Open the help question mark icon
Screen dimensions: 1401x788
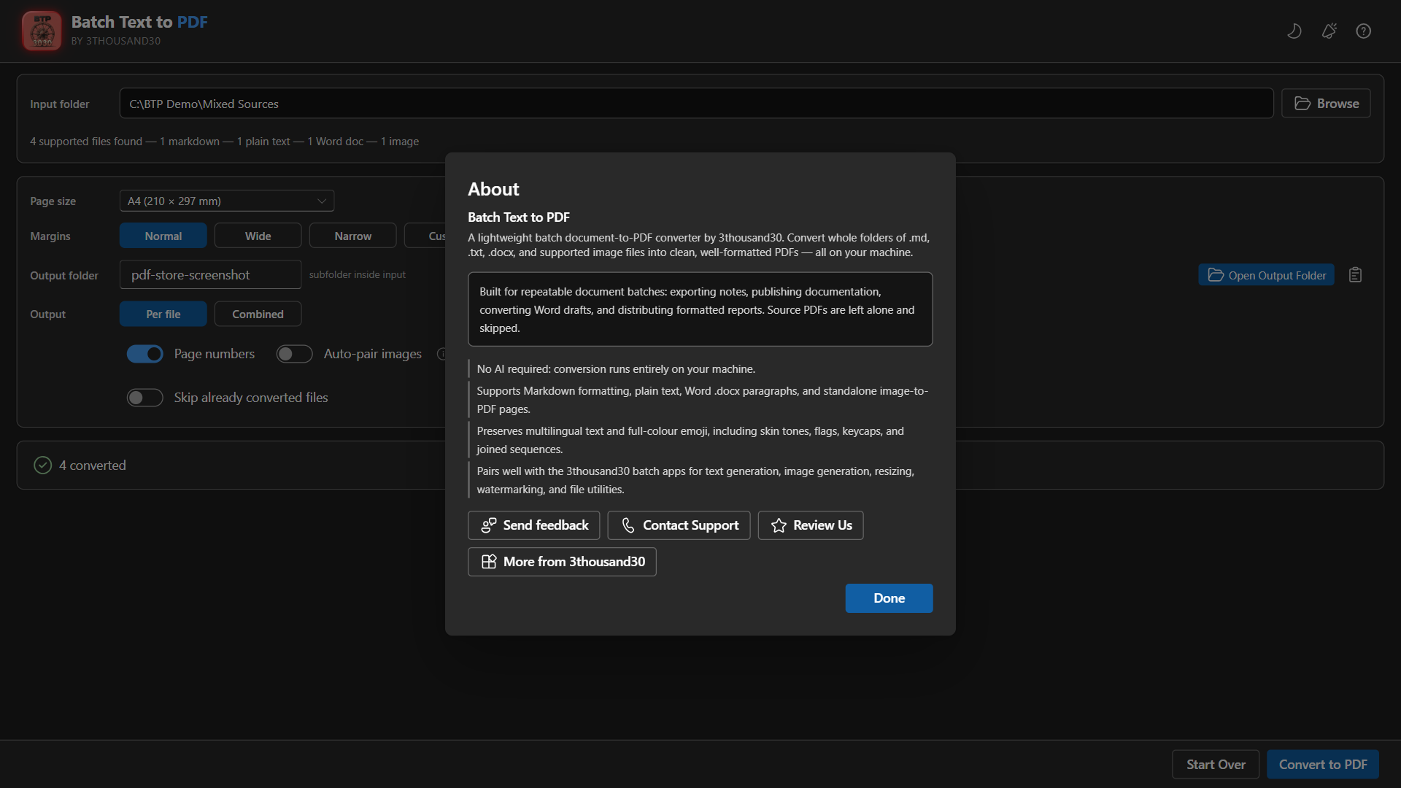point(1363,31)
